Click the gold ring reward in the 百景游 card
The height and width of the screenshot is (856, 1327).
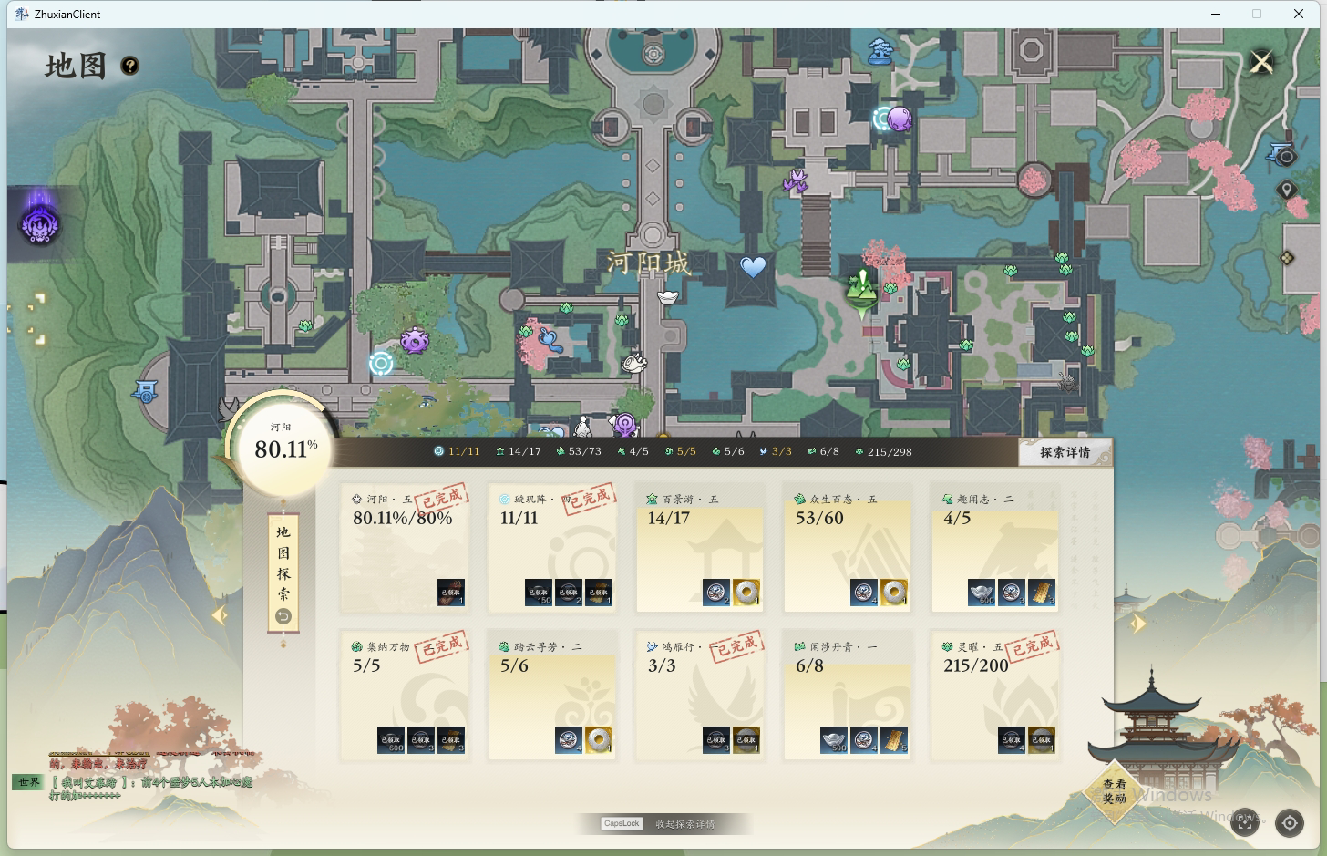point(746,593)
